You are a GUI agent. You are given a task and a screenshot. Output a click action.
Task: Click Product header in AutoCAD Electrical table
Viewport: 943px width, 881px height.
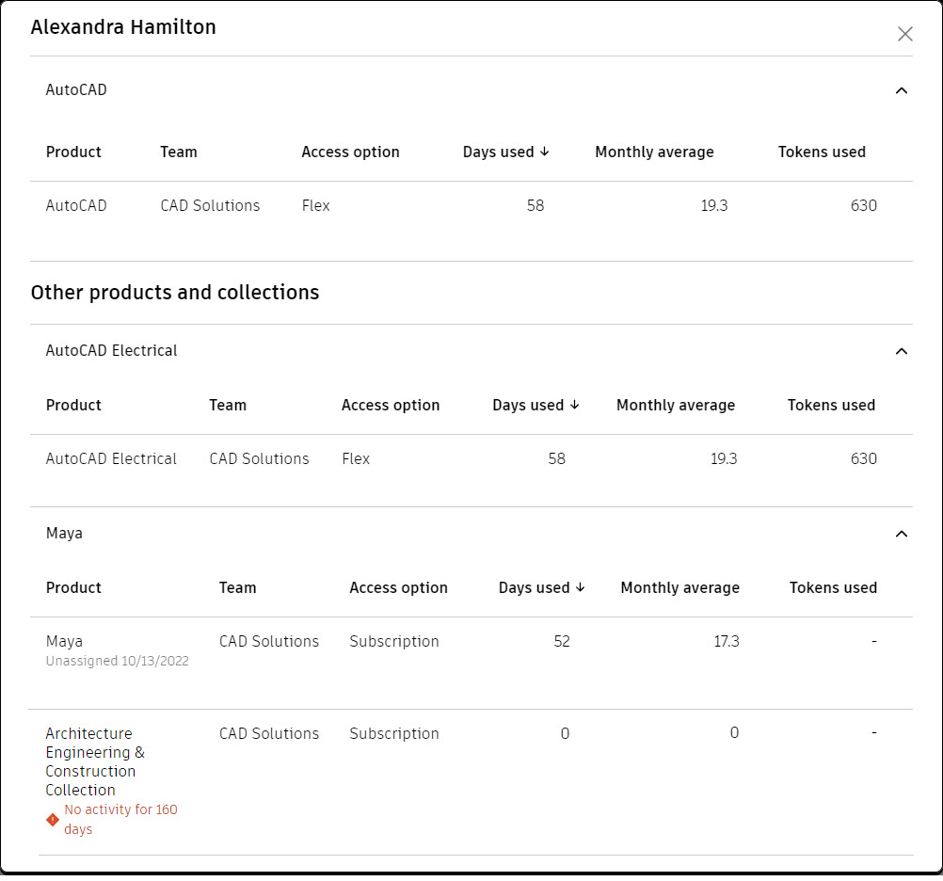(73, 406)
